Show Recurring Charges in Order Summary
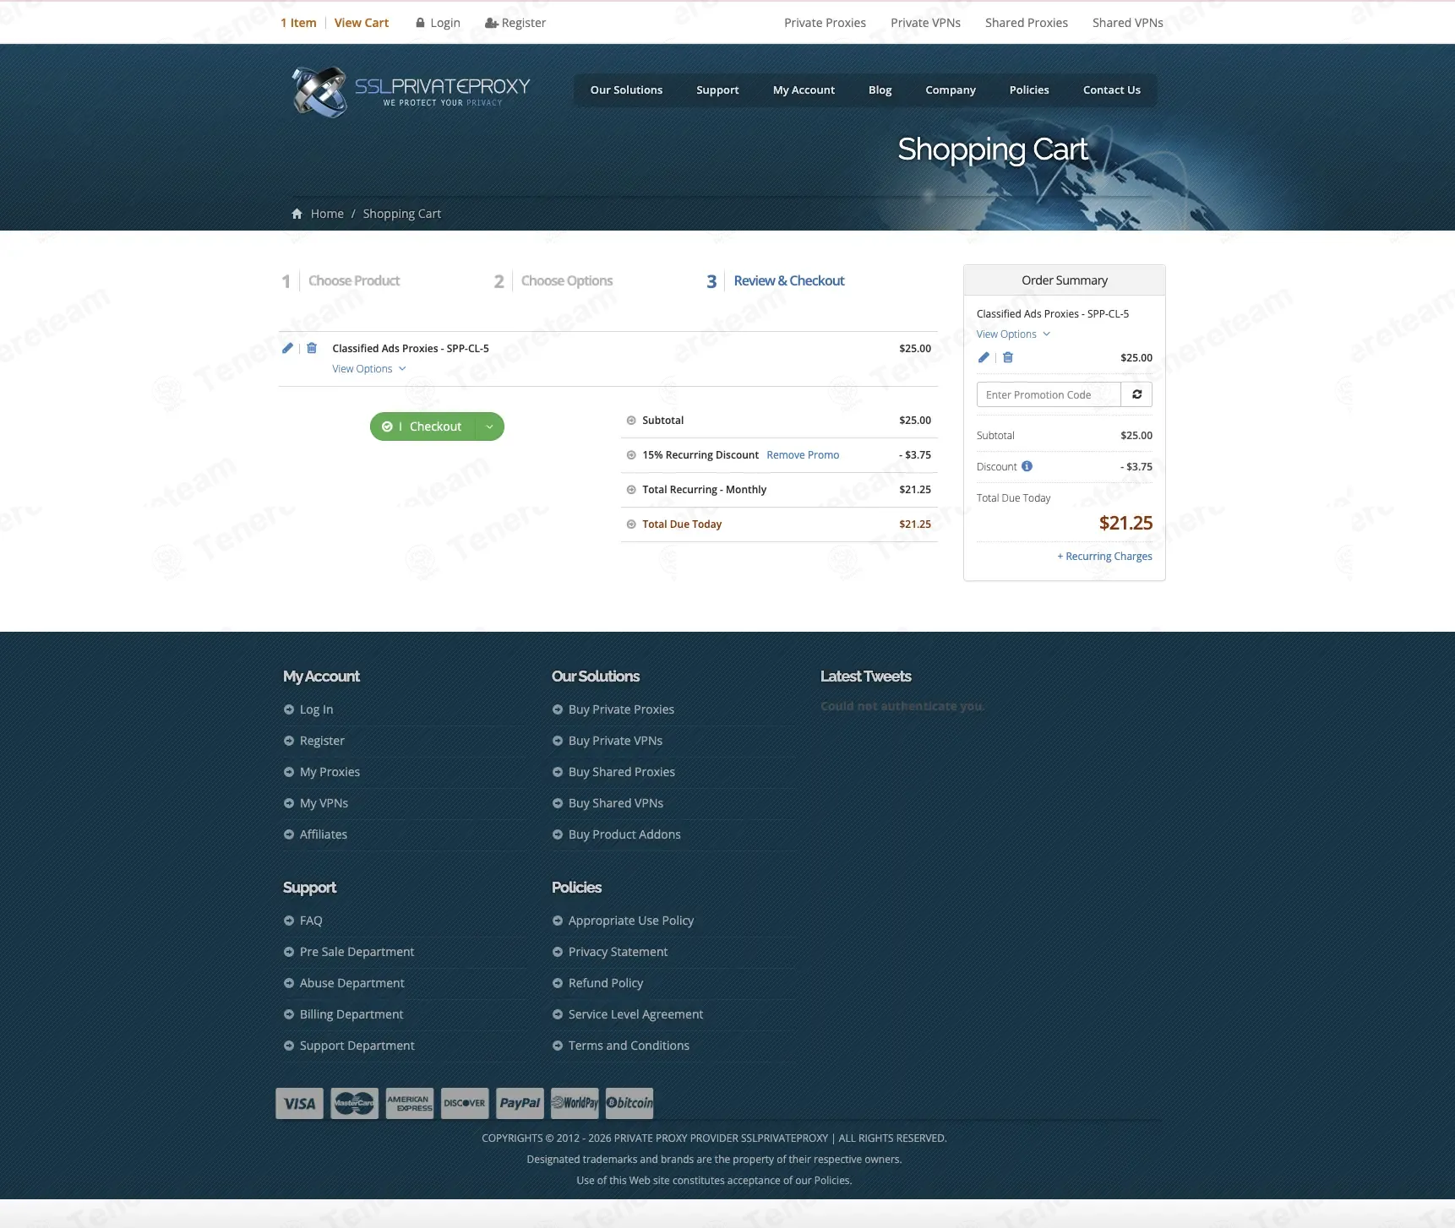Screen dimensions: 1455x1228 (1104, 557)
